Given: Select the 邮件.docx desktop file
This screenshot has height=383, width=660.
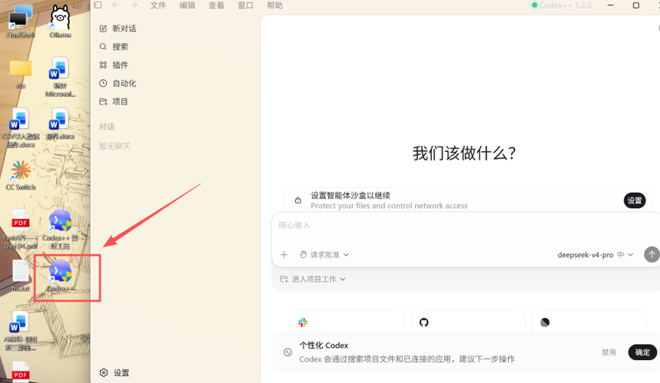Looking at the screenshot, I should click(x=60, y=124).
